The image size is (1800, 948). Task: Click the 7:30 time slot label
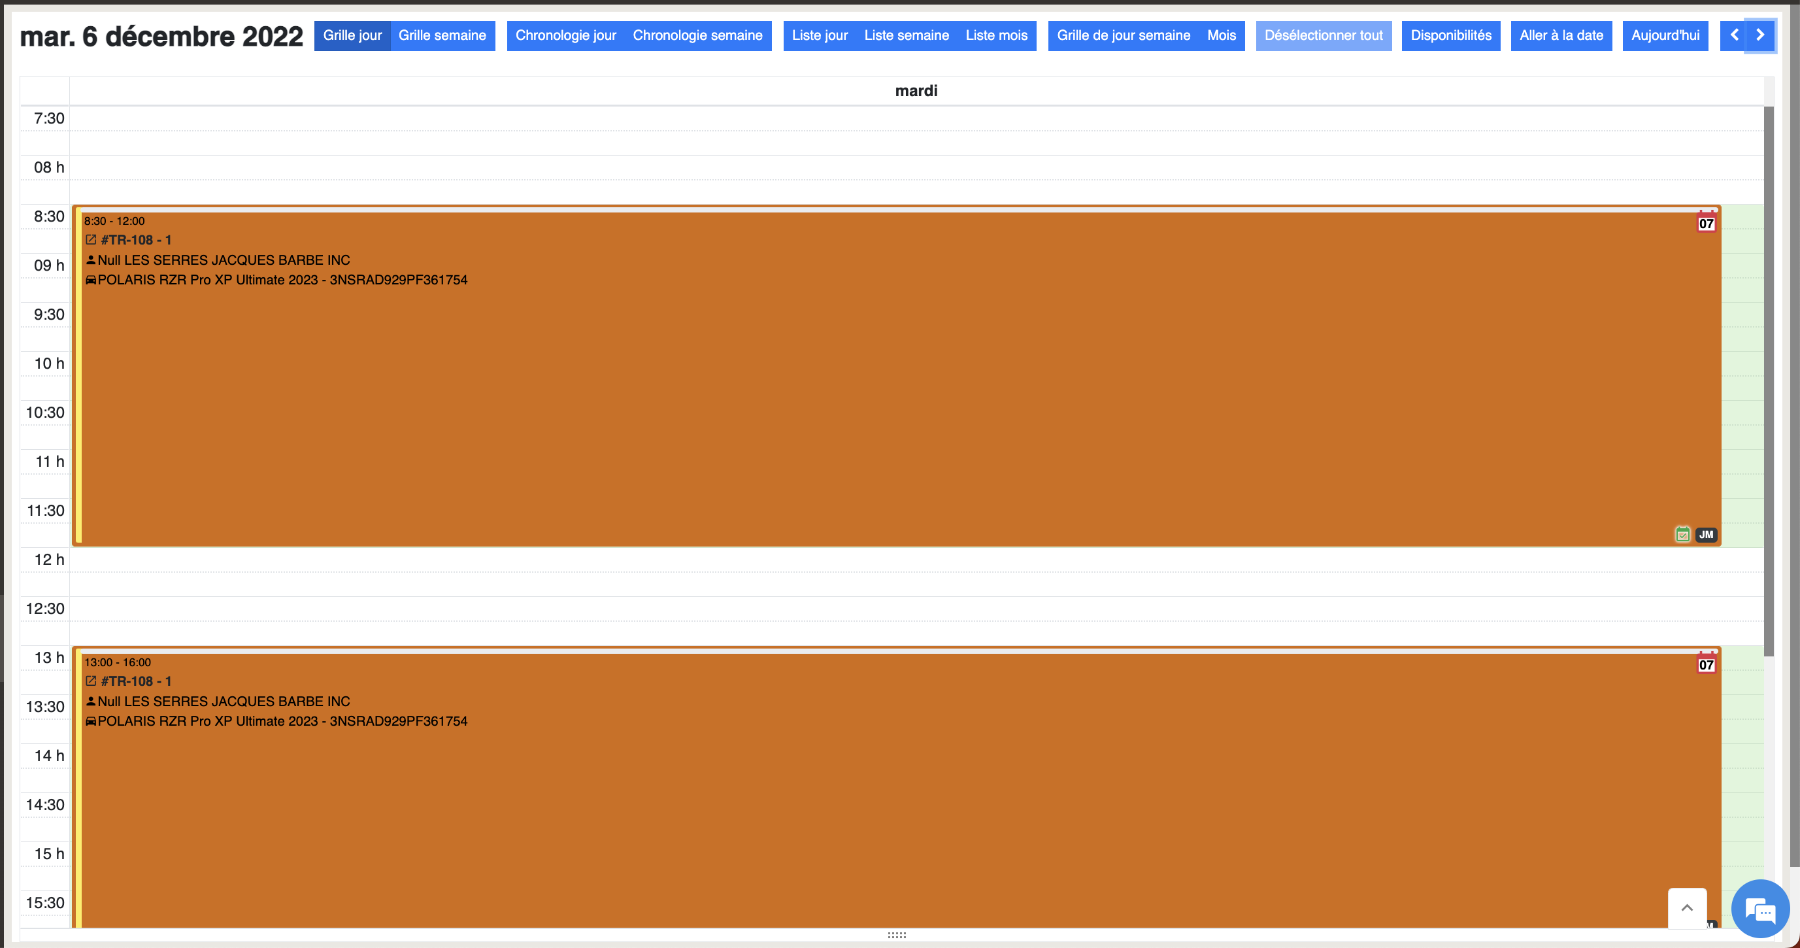(49, 118)
